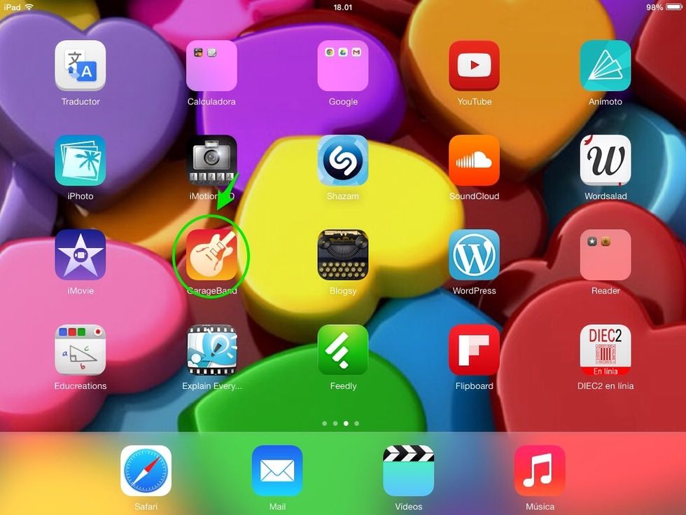Open the iPhoto app
The width and height of the screenshot is (686, 515).
pyautogui.click(x=80, y=160)
